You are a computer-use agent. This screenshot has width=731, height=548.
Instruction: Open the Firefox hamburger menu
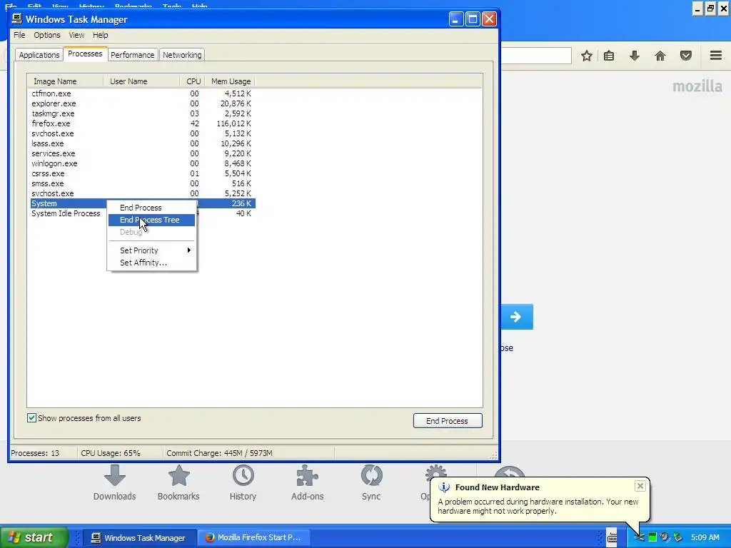(x=716, y=56)
